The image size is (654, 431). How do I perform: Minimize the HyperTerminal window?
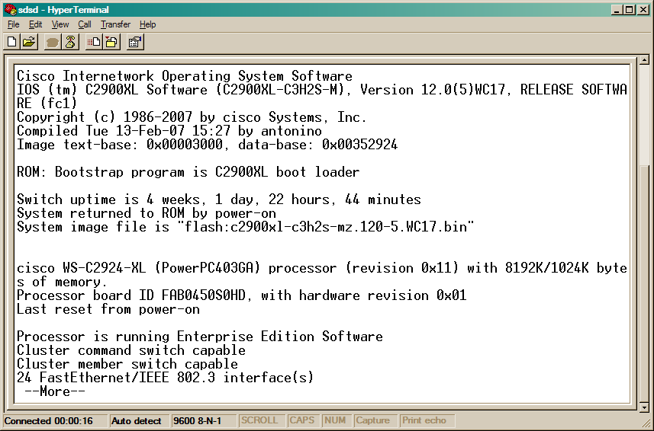(617, 10)
